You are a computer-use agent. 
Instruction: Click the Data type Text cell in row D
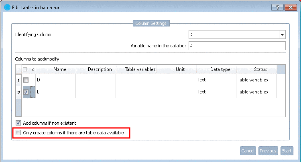click(x=216, y=80)
